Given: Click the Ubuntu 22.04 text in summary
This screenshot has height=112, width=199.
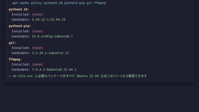Looking at the screenshot, I should tap(88, 76).
